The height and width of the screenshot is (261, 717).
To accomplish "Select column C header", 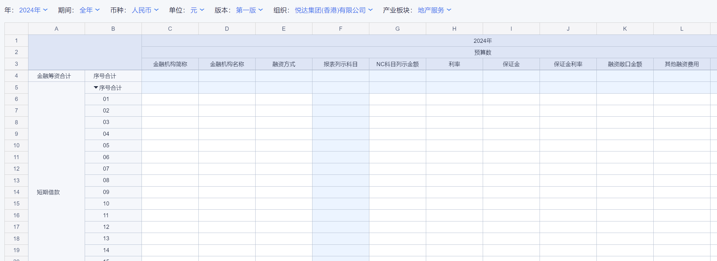I will pyautogui.click(x=170, y=29).
